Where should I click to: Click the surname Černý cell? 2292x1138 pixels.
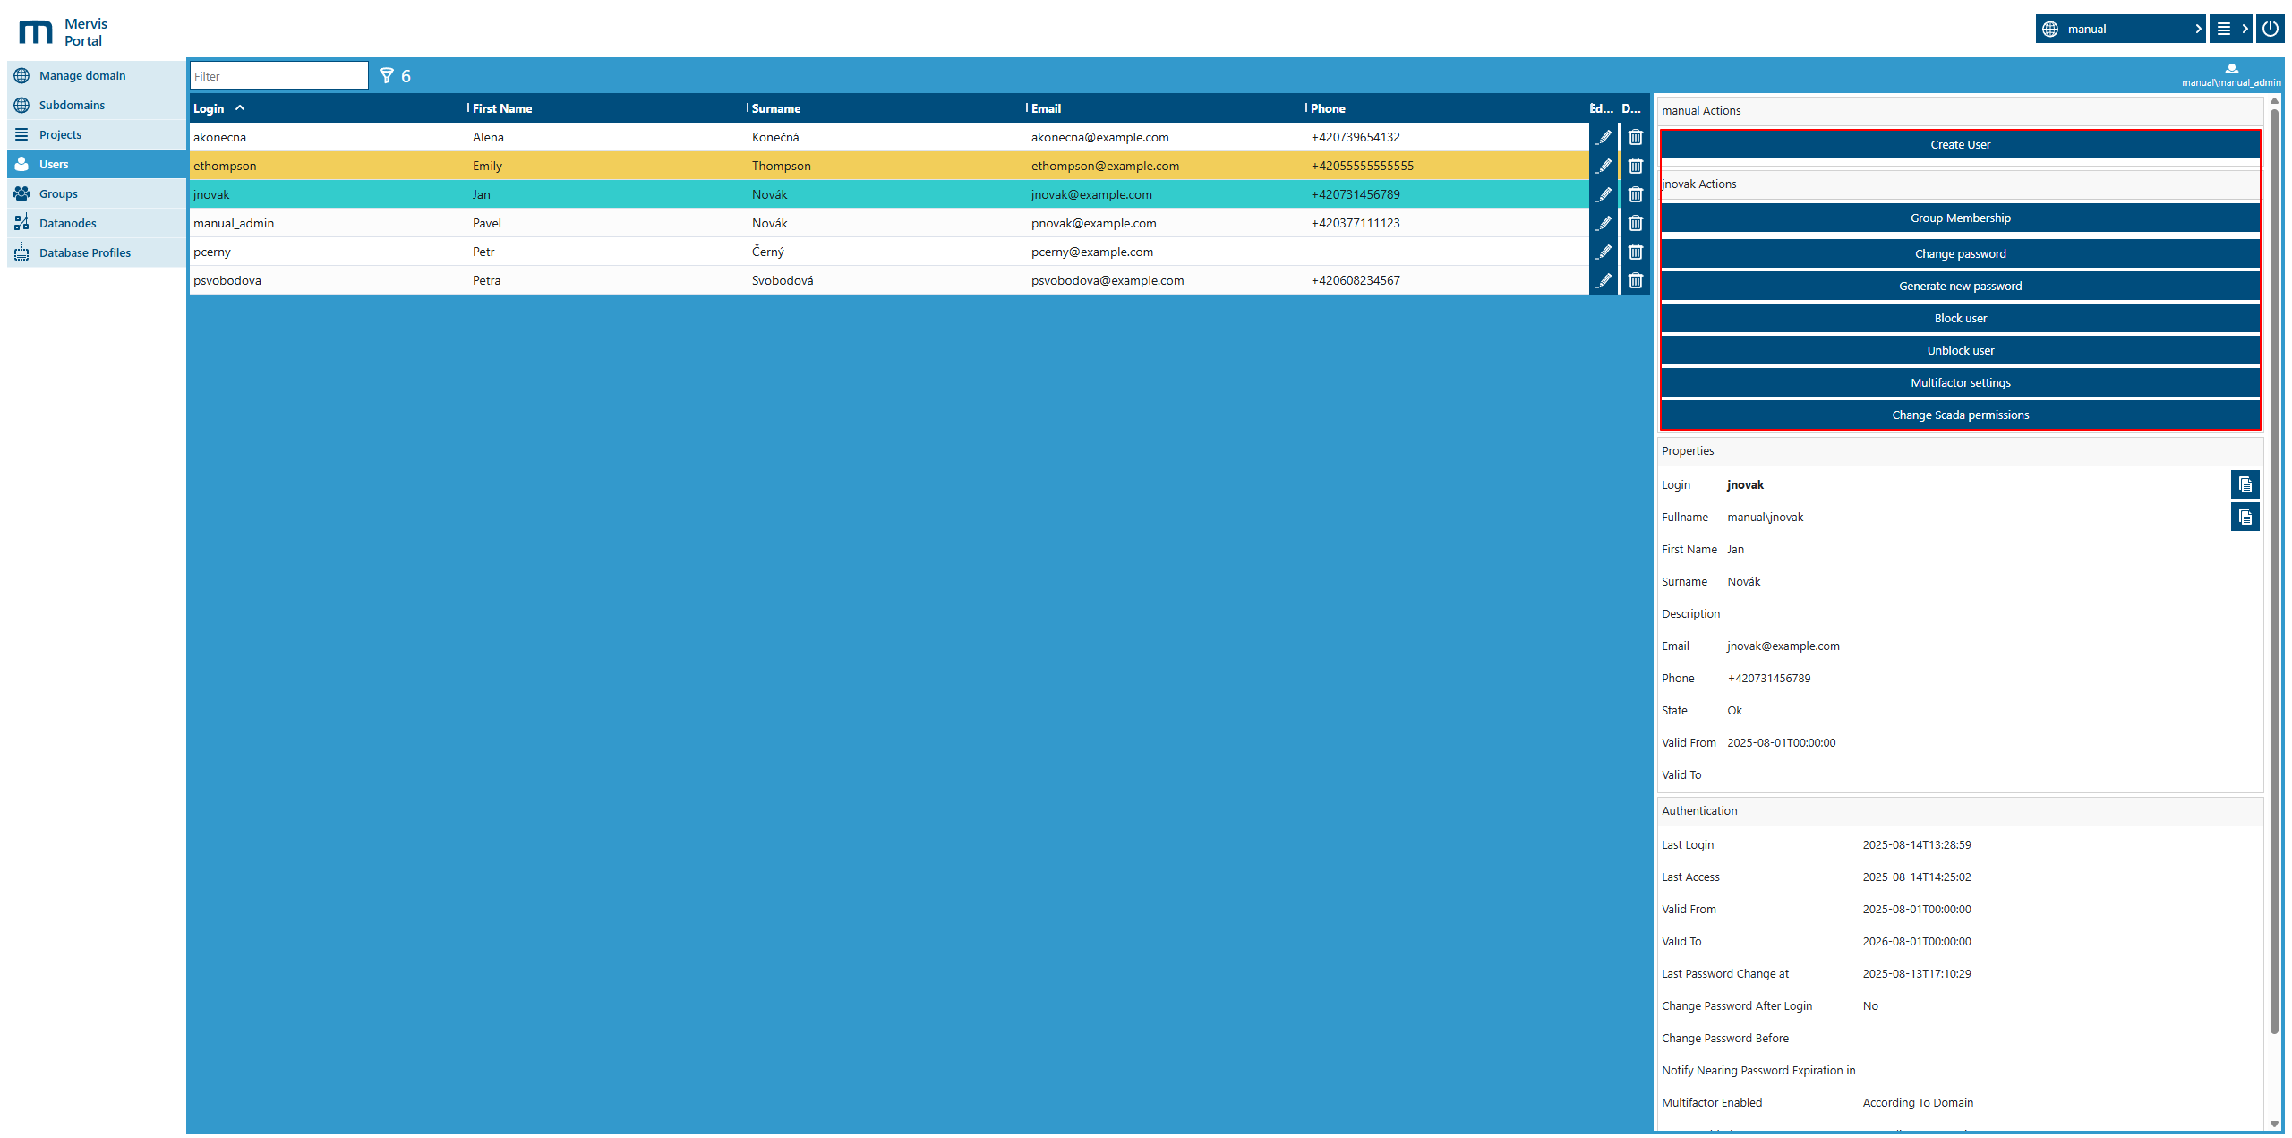pyautogui.click(x=886, y=252)
